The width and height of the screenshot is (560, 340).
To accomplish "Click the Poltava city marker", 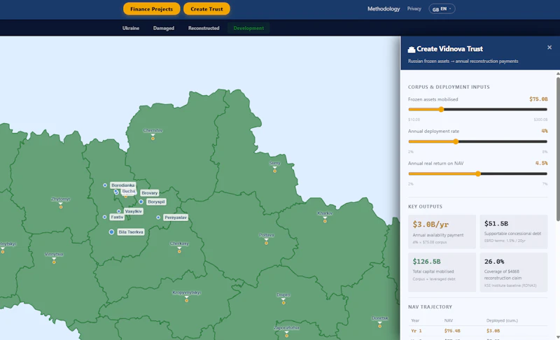I will click(267, 243).
